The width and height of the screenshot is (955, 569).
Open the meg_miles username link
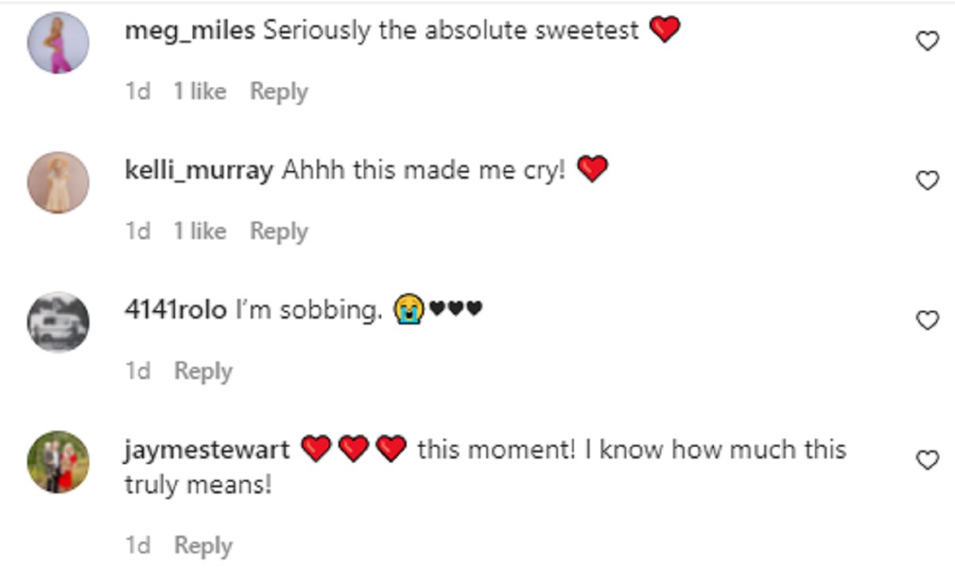190,31
